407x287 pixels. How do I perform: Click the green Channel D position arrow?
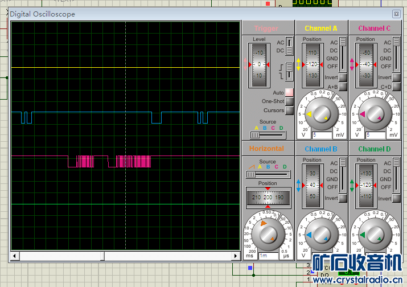(352, 185)
